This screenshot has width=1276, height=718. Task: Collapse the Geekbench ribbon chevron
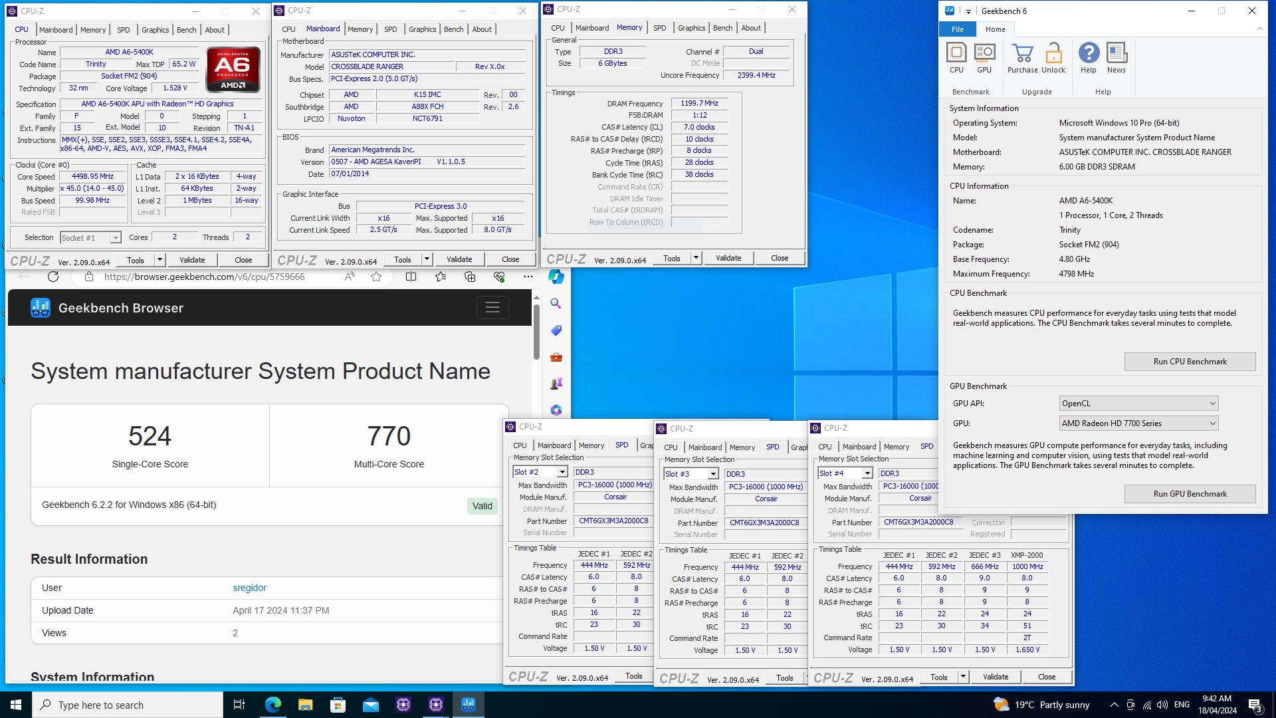[1259, 29]
